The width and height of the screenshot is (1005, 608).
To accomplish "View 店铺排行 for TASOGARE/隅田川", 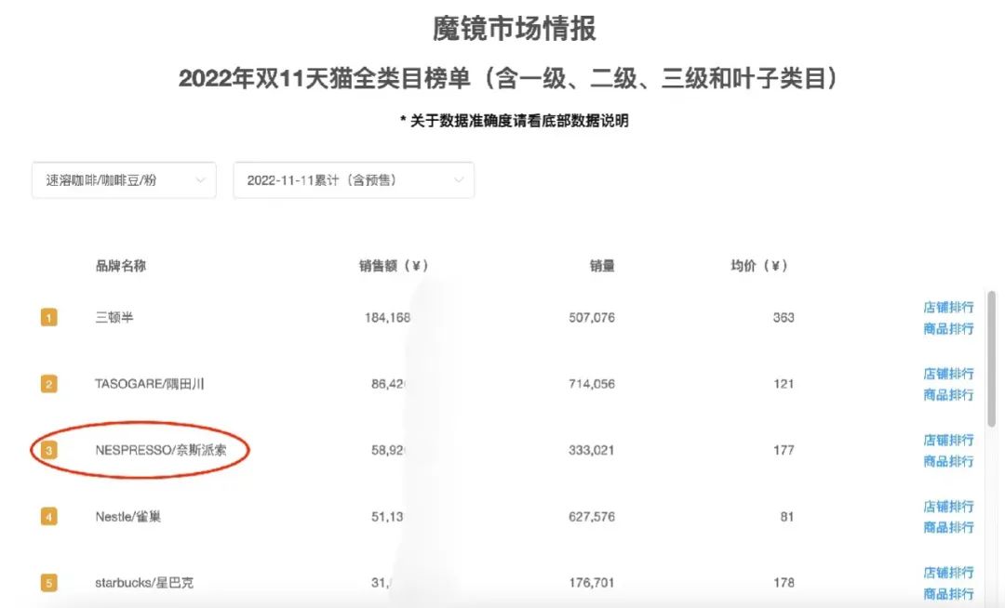I will coord(948,374).
